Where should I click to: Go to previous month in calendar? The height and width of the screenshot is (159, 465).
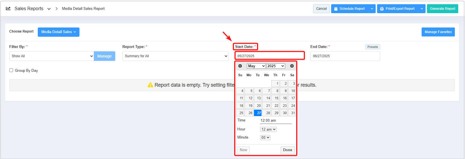point(240,66)
